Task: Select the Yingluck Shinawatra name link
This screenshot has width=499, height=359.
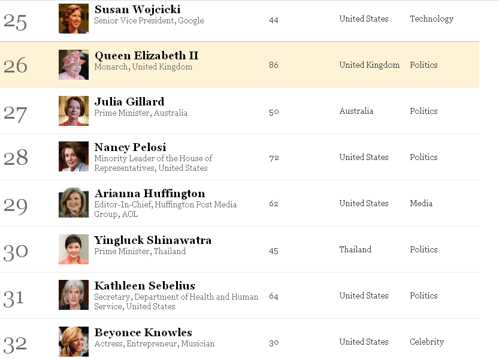Action: [x=153, y=240]
